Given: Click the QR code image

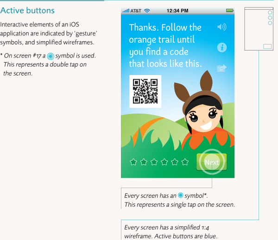Looking at the screenshot, I should point(145,91).
